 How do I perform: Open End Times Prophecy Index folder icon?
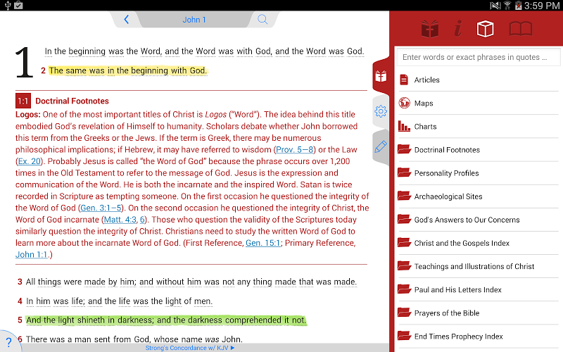click(404, 337)
